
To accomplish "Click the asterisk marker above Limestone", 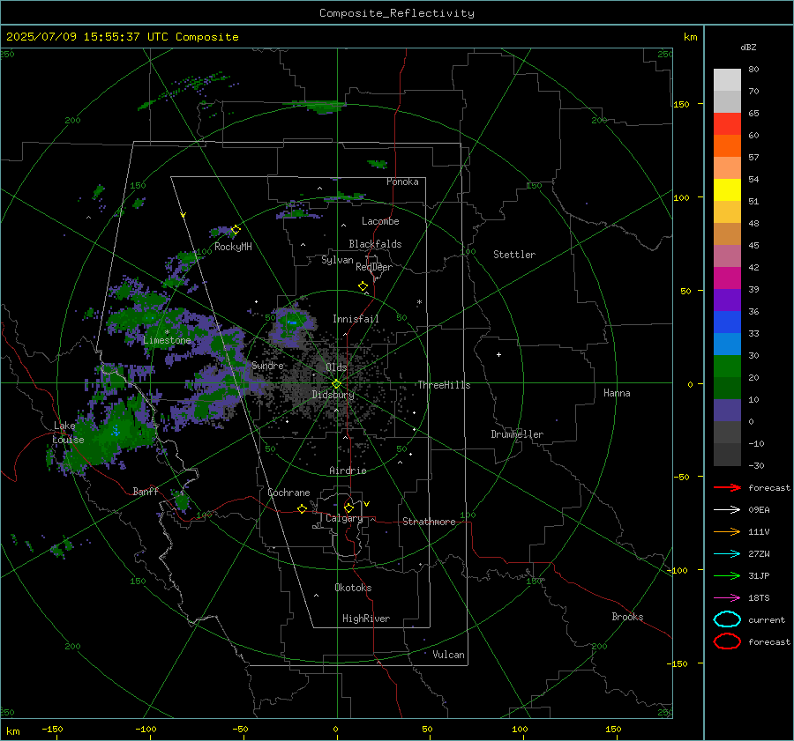I will (167, 332).
